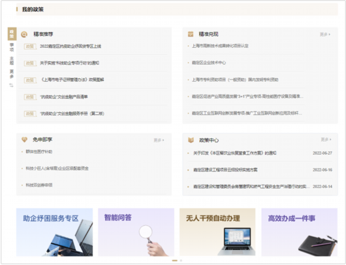The width and height of the screenshot is (346, 265).
Task: Open the 更多 side tab
Action: tap(12, 74)
